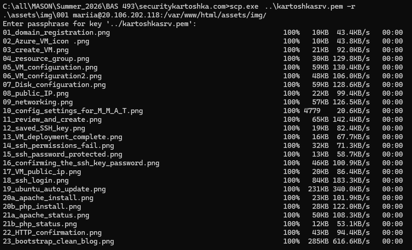Click the 07_Disk_configuration.png filename
This screenshot has width=412, height=250.
[x=54, y=85]
